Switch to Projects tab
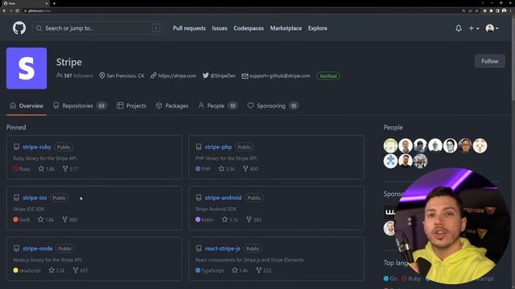This screenshot has height=289, width=515. 131,105
